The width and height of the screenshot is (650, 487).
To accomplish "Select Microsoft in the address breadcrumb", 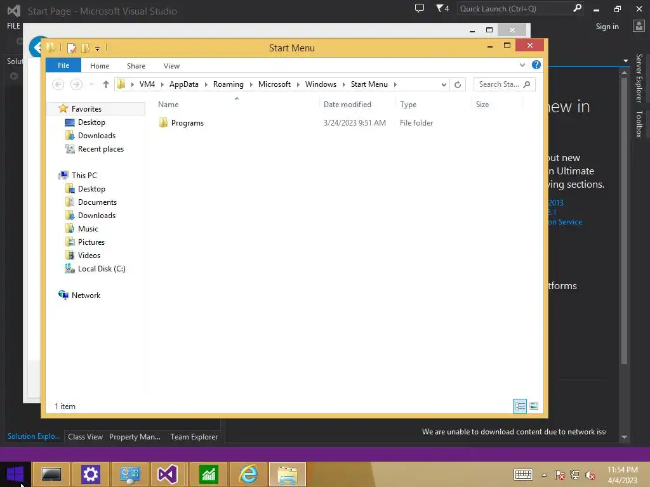I will (x=274, y=84).
